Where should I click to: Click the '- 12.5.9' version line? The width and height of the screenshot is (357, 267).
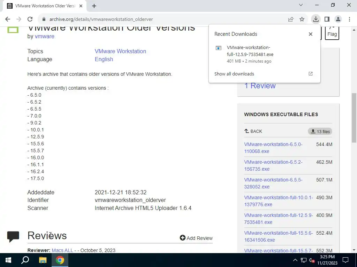click(x=36, y=137)
